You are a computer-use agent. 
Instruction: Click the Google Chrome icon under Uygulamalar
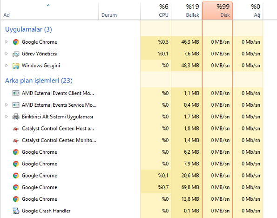point(16,42)
